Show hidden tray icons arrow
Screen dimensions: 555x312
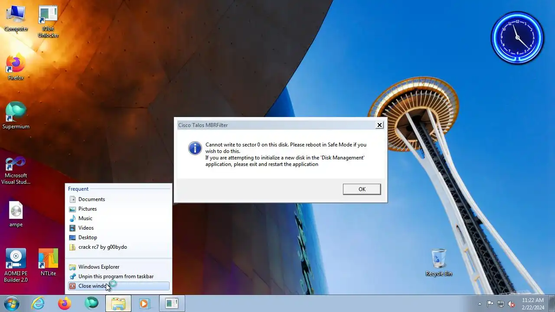[480, 304]
